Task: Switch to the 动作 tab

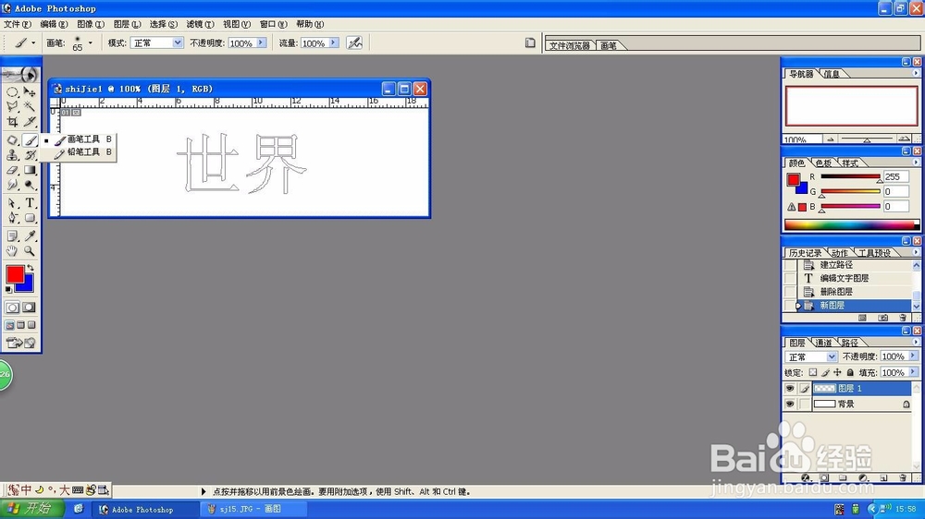Action: tap(840, 253)
